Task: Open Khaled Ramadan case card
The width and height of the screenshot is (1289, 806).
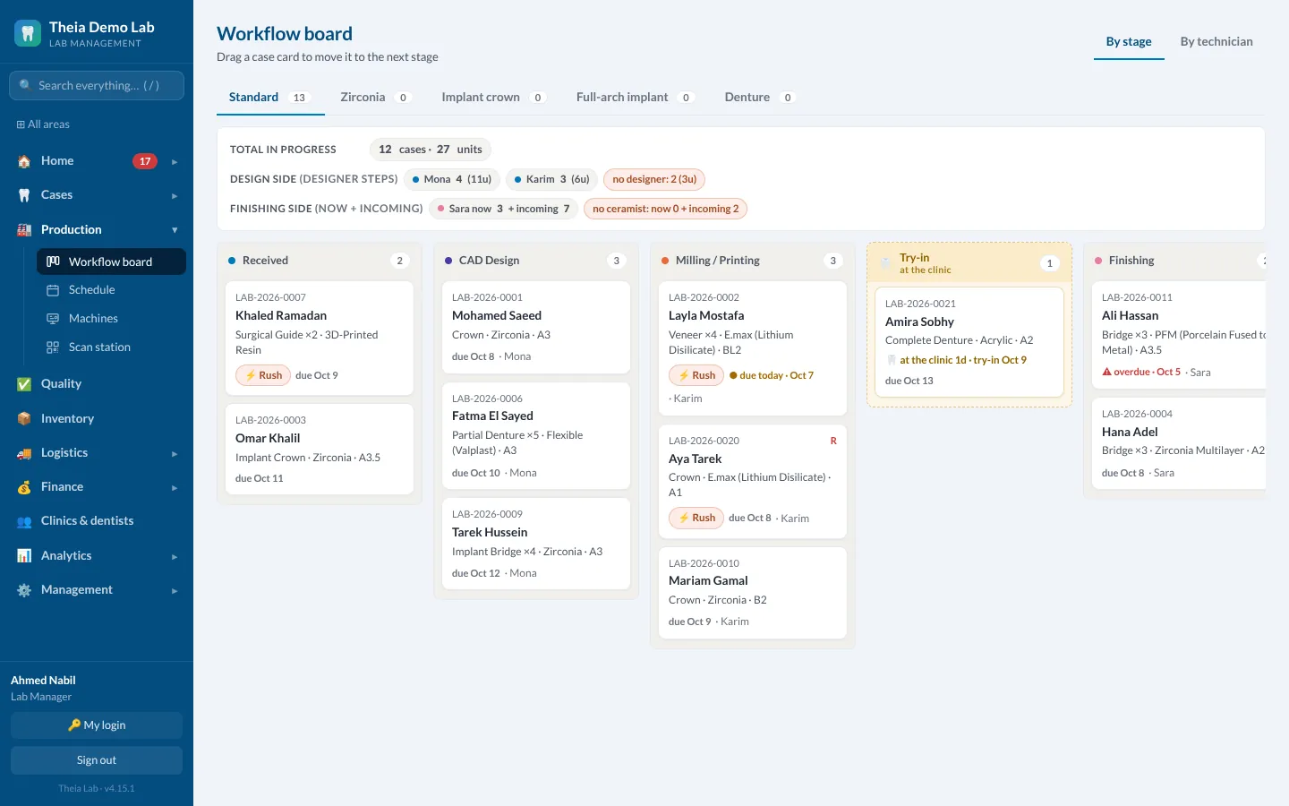Action: 320,339
